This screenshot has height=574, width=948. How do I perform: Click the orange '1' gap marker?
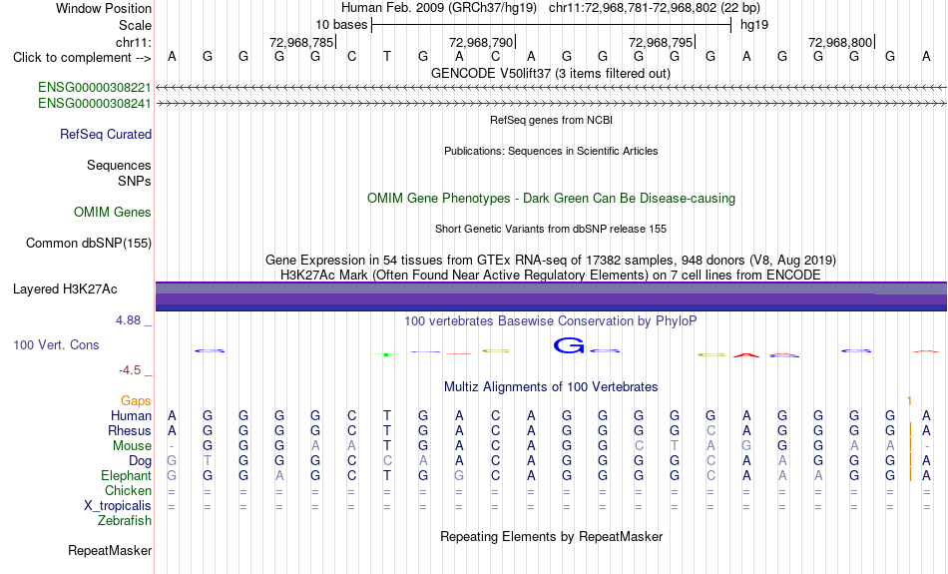(x=909, y=401)
